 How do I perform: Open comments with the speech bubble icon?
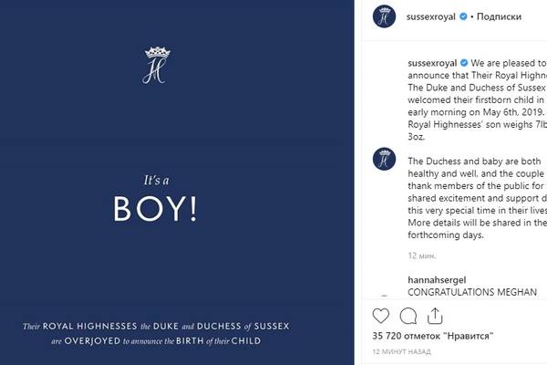click(409, 316)
